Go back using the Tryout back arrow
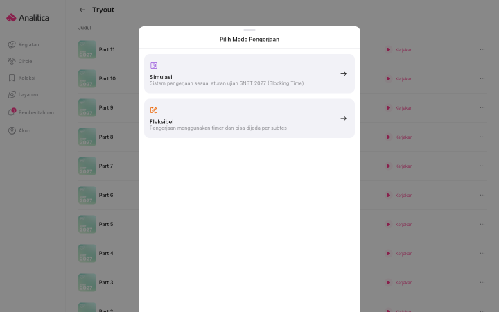This screenshot has width=499, height=312. 82,10
